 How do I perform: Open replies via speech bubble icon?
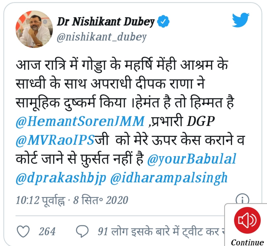point(82,232)
